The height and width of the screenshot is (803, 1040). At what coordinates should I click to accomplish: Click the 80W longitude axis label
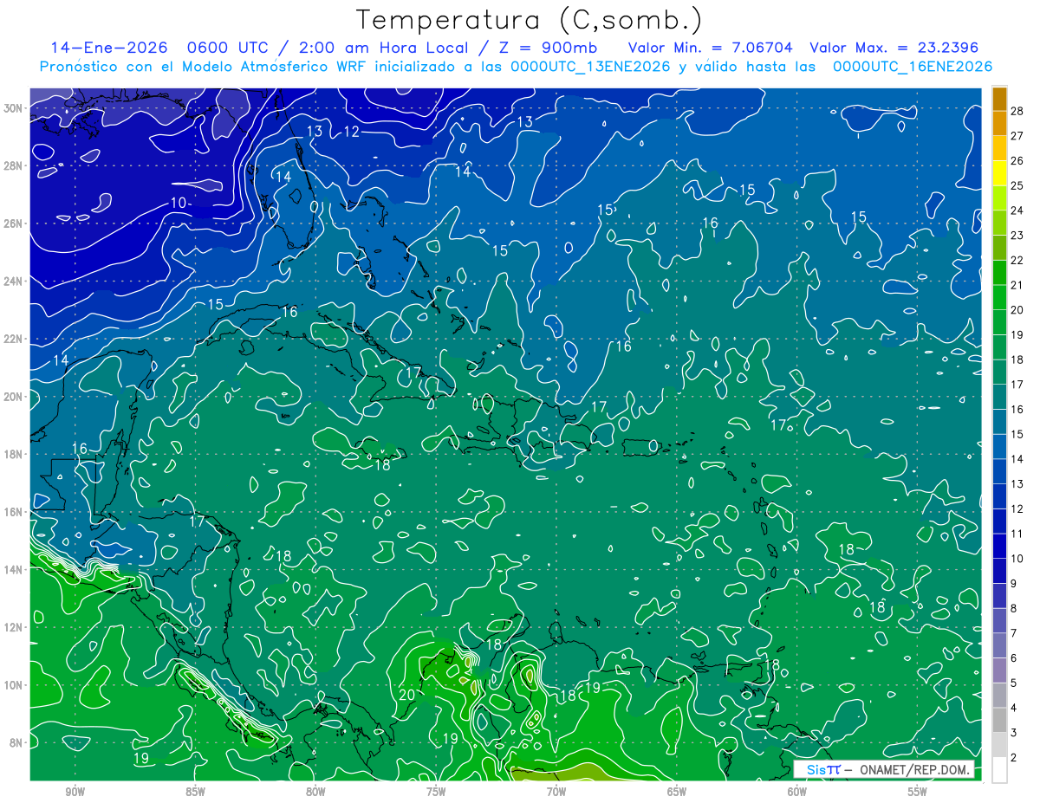tap(315, 792)
